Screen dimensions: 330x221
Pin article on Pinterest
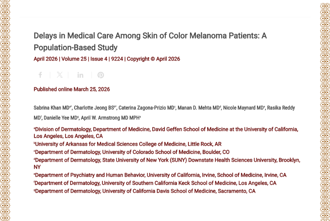[x=100, y=75]
